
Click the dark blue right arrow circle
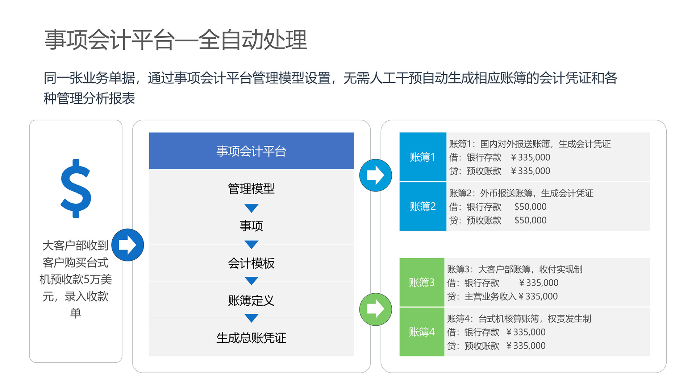tap(128, 245)
